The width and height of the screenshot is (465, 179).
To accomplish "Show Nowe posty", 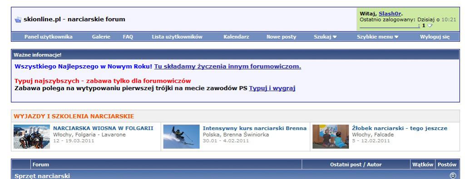I will coord(281,37).
